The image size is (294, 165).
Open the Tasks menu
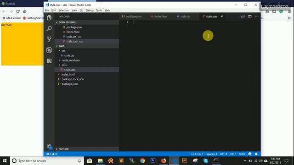tap(99, 10)
